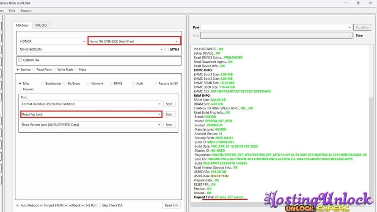Click the 'RESET FRP... OK' log line
The height and width of the screenshot is (212, 377).
[205, 184]
